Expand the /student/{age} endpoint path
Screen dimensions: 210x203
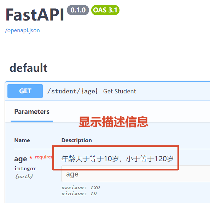pyautogui.click(x=72, y=91)
